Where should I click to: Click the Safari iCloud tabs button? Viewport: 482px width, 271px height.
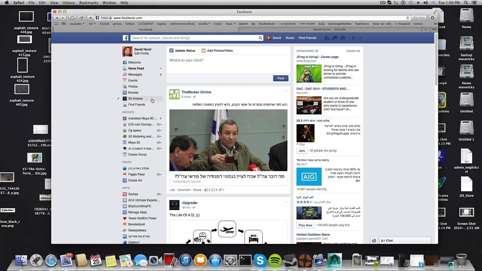pos(72,18)
